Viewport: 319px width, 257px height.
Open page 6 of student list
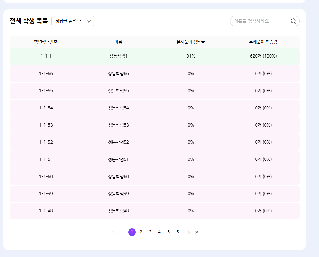pos(178,232)
